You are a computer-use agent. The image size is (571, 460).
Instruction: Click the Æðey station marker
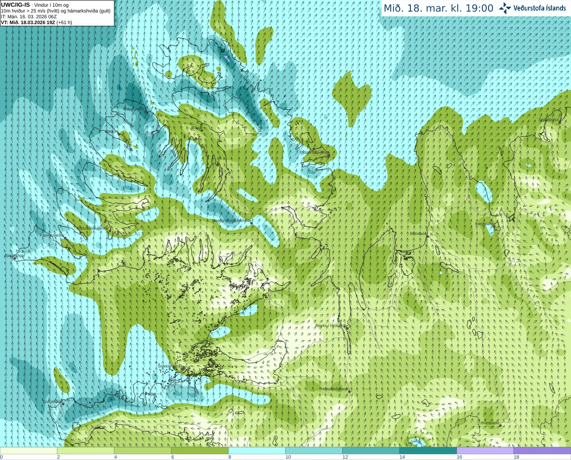(x=202, y=130)
